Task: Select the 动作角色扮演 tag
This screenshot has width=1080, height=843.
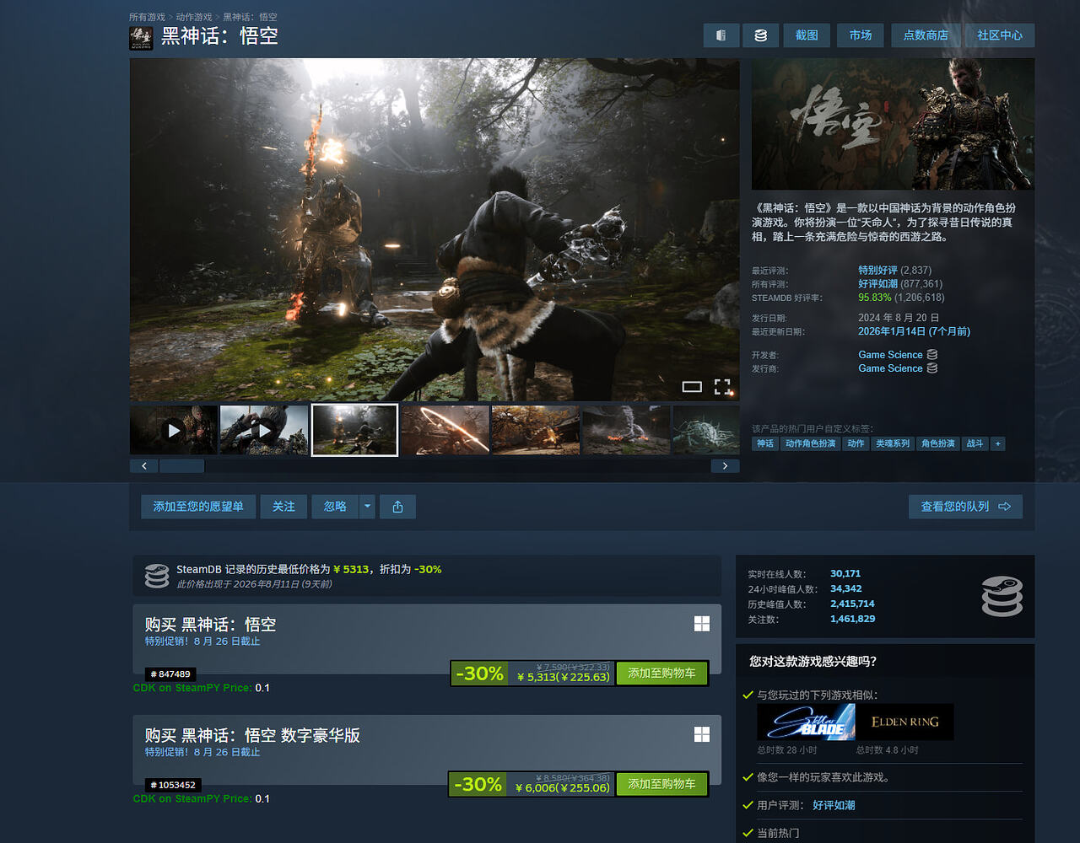Action: [x=810, y=443]
